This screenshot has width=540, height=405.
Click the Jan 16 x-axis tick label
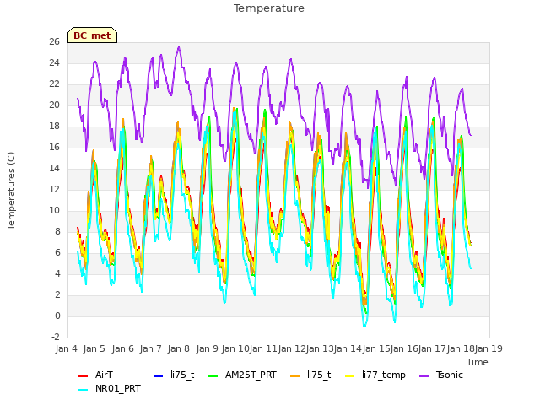[404, 348]
